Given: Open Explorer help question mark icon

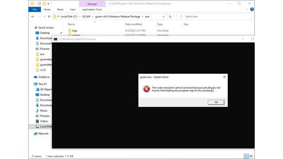Looking at the screenshot, I should point(252,9).
